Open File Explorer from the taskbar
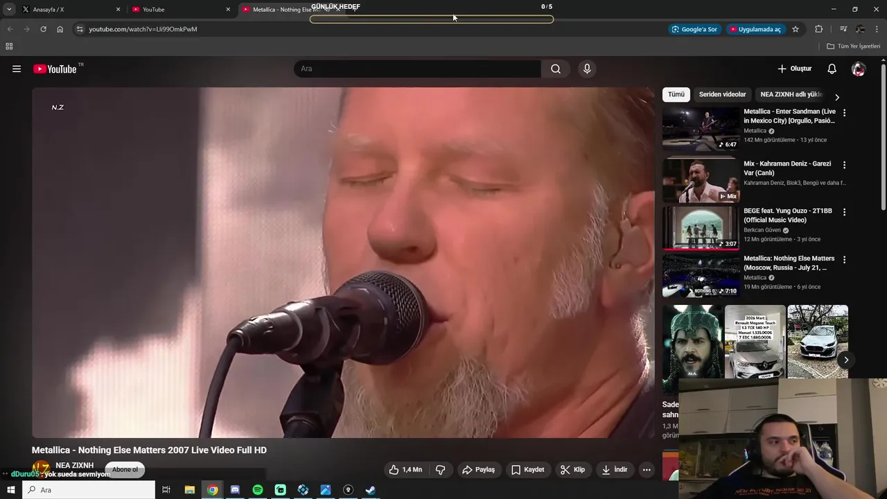The width and height of the screenshot is (887, 499). (189, 490)
